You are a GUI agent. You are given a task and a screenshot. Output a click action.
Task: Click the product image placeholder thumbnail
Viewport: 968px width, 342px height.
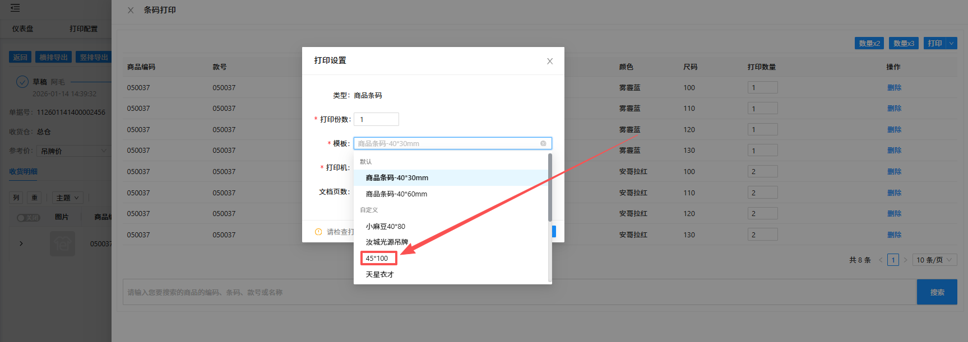click(x=62, y=243)
